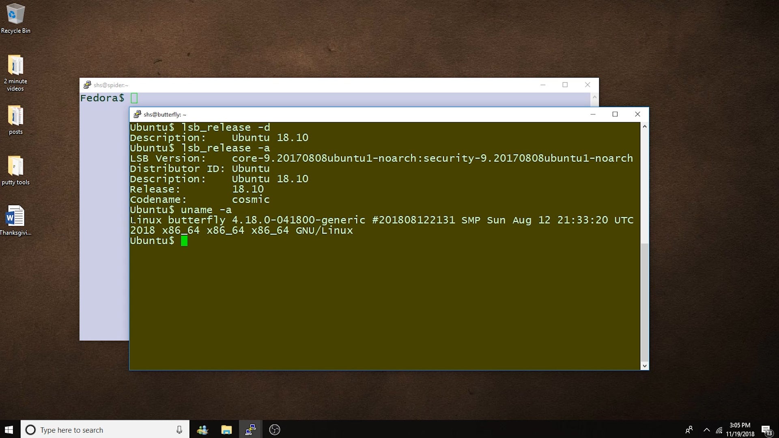Click scroll-down arrow in butterfly terminal
The height and width of the screenshot is (438, 779).
point(644,366)
